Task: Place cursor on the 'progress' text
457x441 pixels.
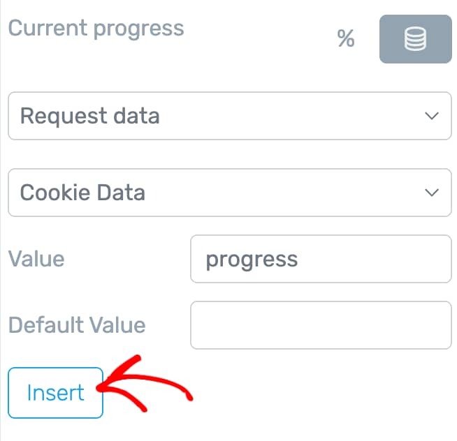Action: point(252,260)
